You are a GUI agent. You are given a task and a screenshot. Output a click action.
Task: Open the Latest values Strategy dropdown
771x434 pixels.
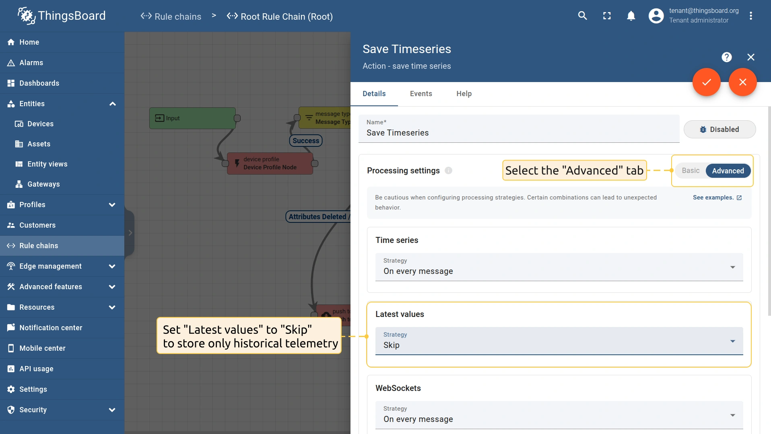coord(559,341)
